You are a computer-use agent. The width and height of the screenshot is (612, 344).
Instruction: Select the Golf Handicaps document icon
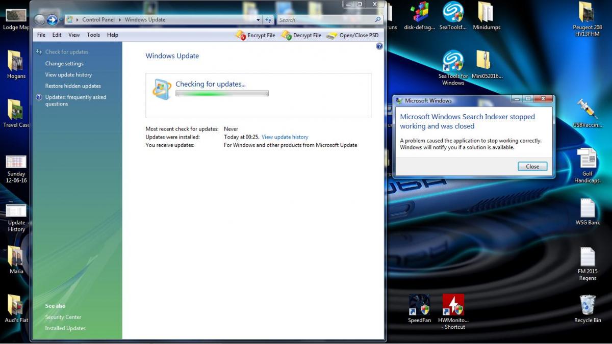coord(587,166)
